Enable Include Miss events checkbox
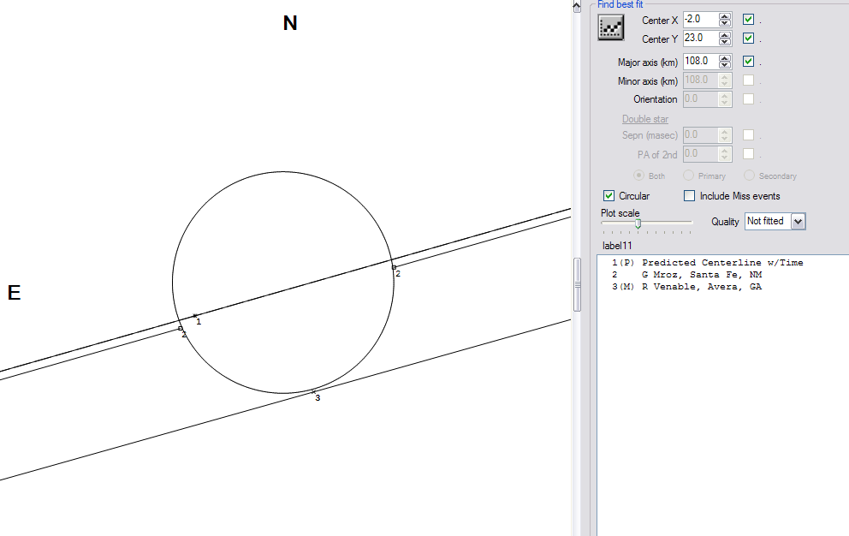The width and height of the screenshot is (849, 536). point(689,195)
